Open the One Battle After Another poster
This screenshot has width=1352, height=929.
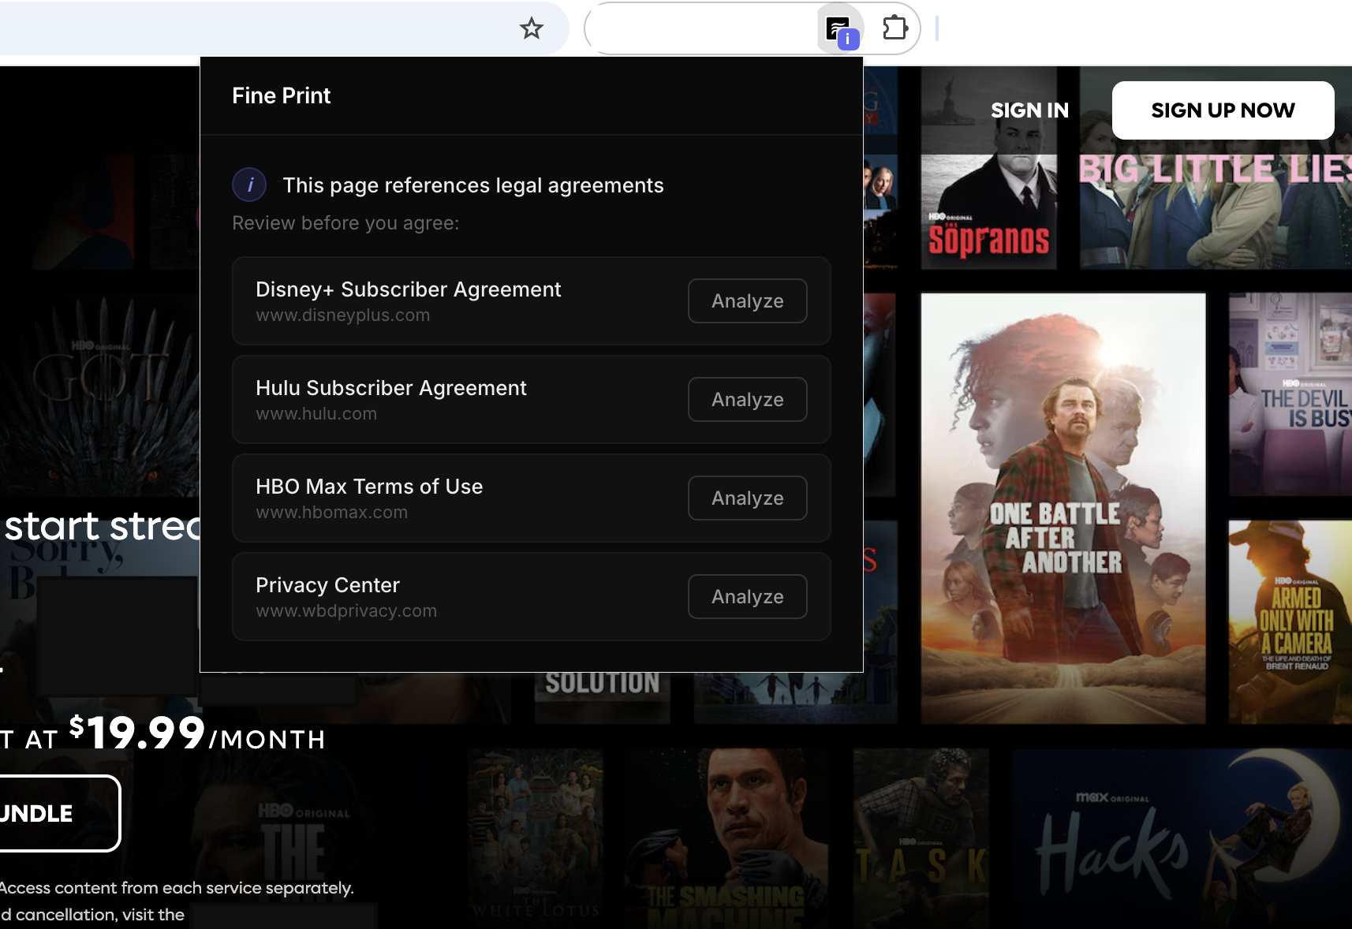click(1063, 508)
